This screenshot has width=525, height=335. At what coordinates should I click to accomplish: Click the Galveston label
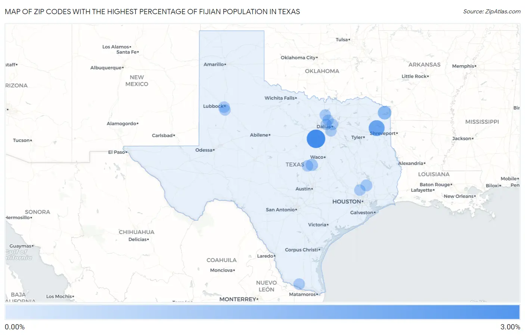362,213
